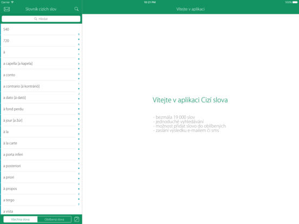Jump to letter A in index bar
Viewport: 299px width, 224px height.
pos(79,44)
